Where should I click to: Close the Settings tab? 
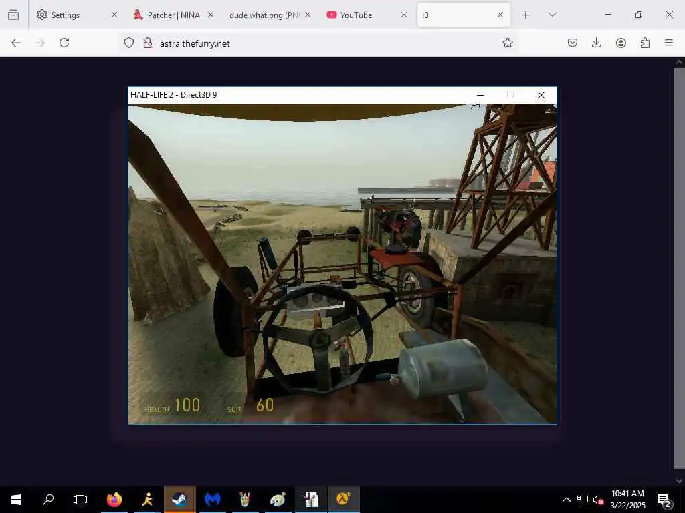click(x=114, y=15)
